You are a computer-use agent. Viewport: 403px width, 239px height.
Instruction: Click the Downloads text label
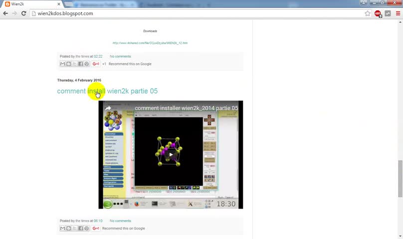[150, 31]
